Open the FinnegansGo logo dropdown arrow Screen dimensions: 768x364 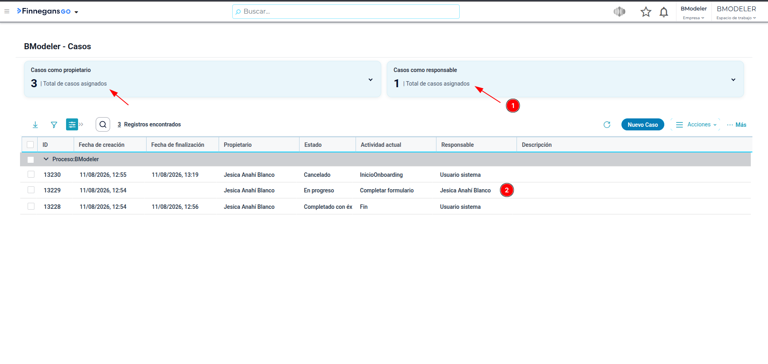(x=76, y=12)
